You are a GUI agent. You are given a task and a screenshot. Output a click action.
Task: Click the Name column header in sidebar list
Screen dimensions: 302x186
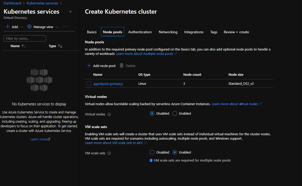15,46
